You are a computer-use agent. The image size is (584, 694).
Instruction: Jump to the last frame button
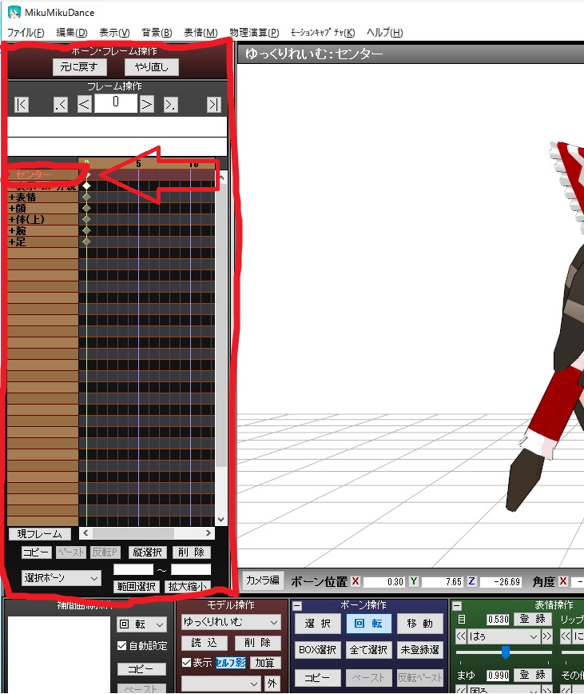(x=213, y=104)
